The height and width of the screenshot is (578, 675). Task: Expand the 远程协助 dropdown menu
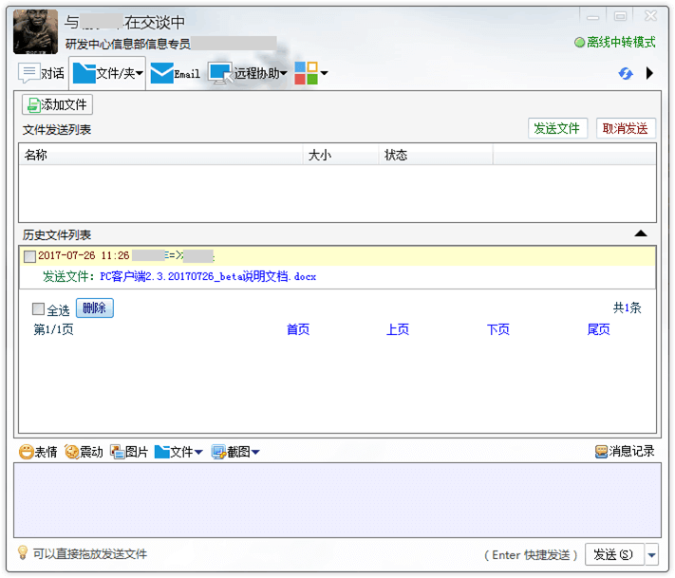pyautogui.click(x=284, y=74)
